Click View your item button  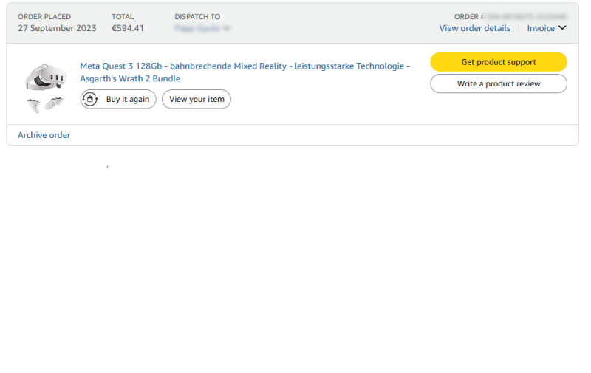coord(197,100)
